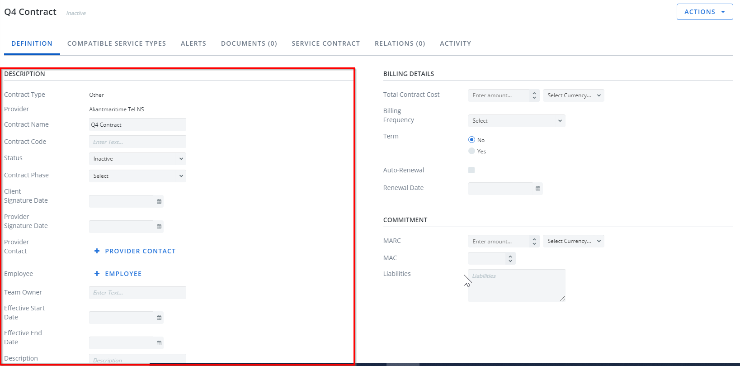Viewport: 740px width, 366px height.
Task: Switch to the Definition tab
Action: pyautogui.click(x=32, y=43)
